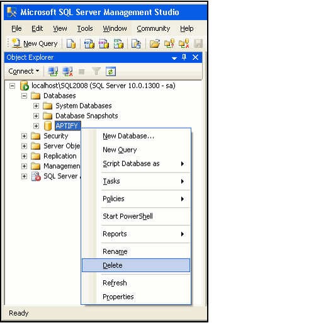Expand the Replication folder

[x=24, y=156]
